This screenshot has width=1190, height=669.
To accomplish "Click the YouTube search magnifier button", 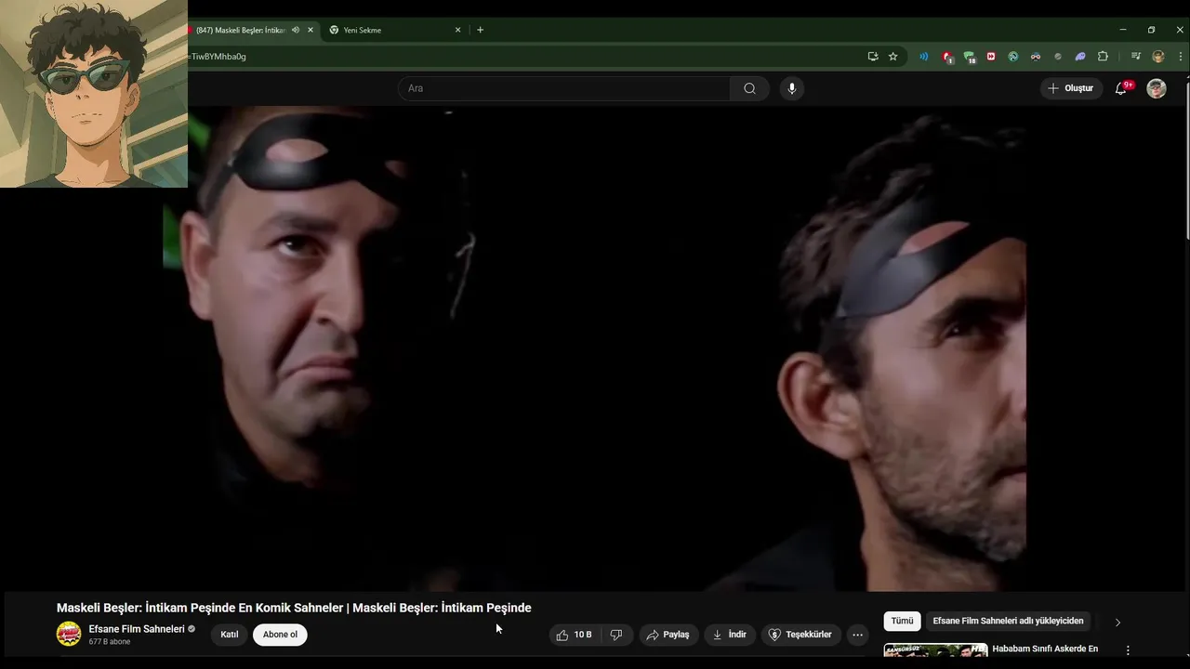I will pyautogui.click(x=749, y=88).
